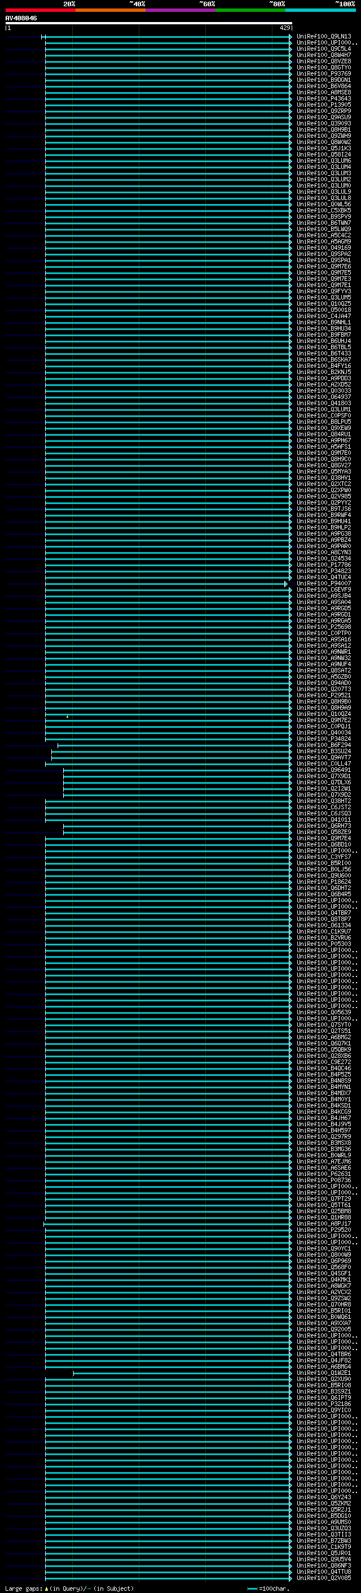Click the UniRef100_Q6RH73 entry
The image size is (361, 1593).
coord(324,826)
